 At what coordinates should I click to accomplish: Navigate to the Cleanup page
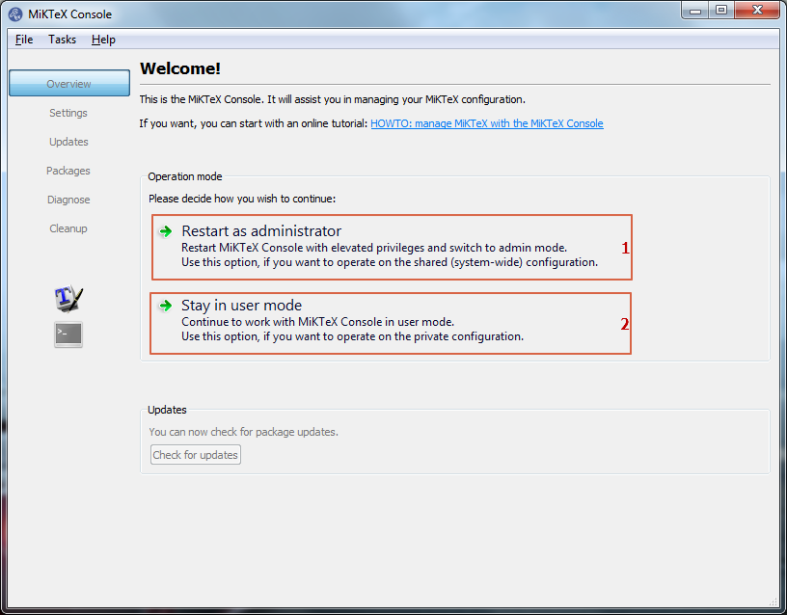coord(68,228)
